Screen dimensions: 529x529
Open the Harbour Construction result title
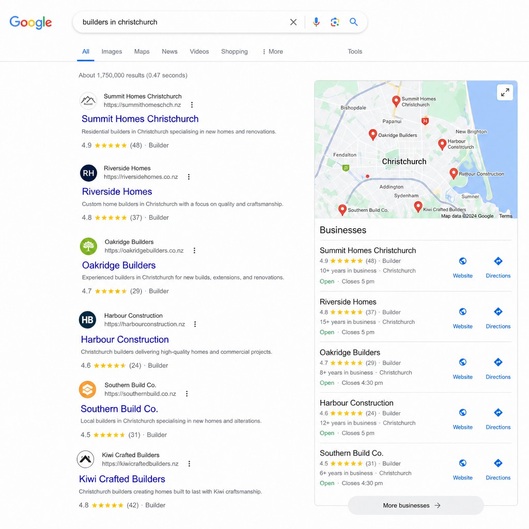(x=125, y=339)
